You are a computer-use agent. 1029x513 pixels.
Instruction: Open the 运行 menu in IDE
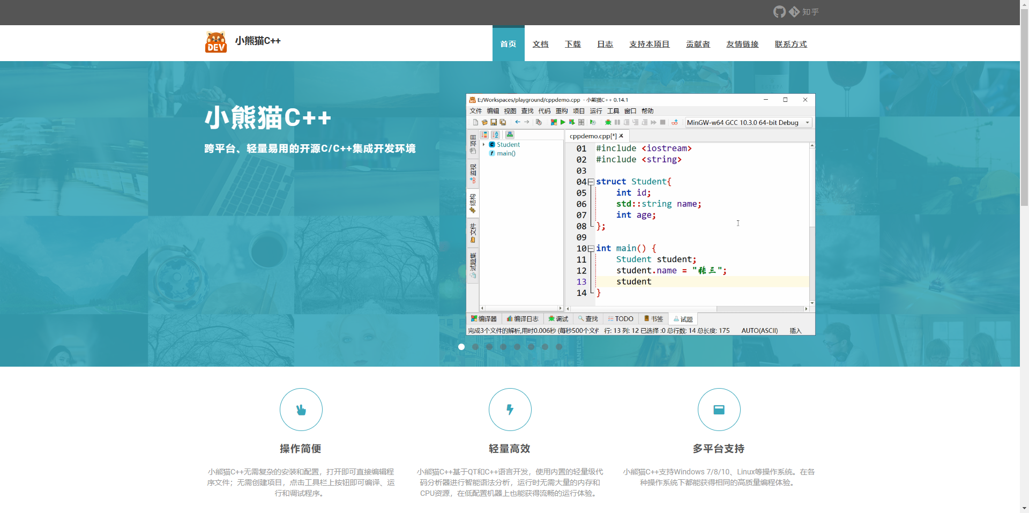[596, 111]
